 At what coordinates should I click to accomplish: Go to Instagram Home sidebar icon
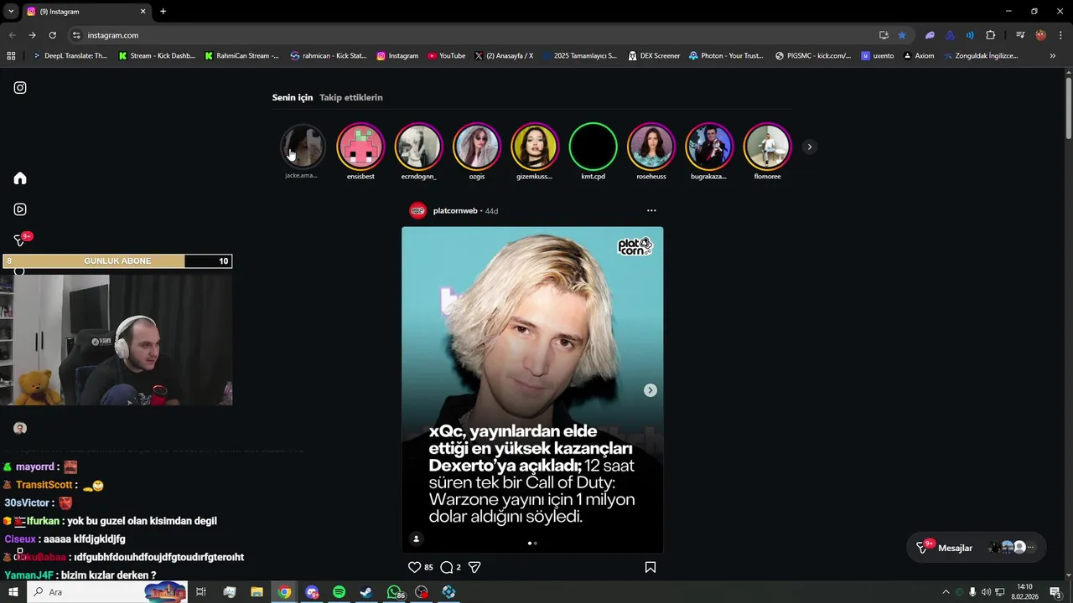(x=20, y=178)
